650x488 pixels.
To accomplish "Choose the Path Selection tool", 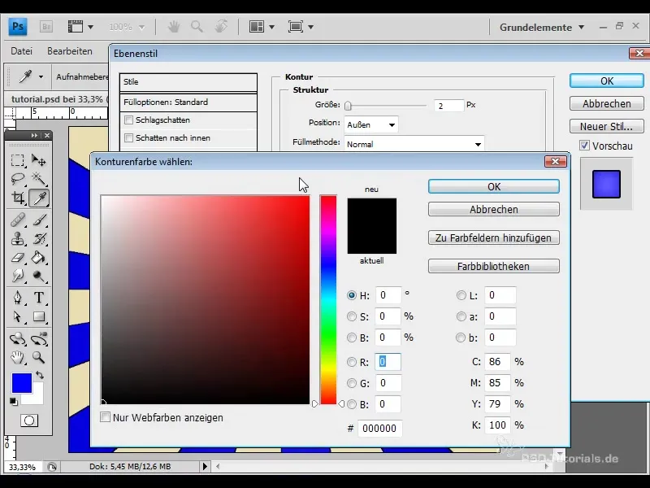I will click(17, 316).
